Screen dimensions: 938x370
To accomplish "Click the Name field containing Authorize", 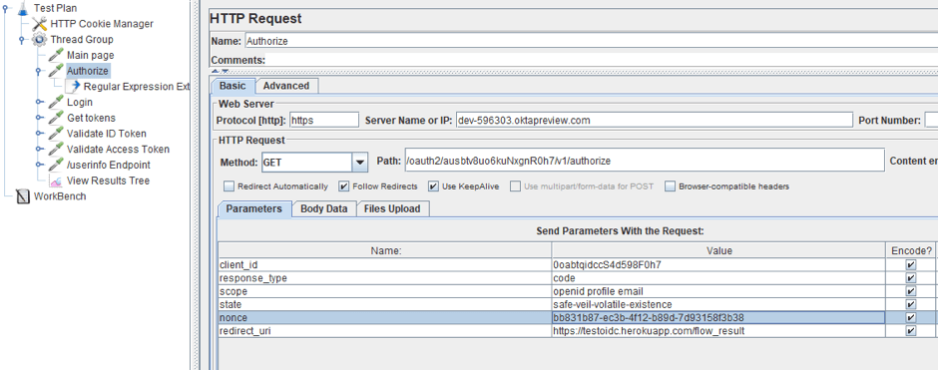I will coord(591,41).
